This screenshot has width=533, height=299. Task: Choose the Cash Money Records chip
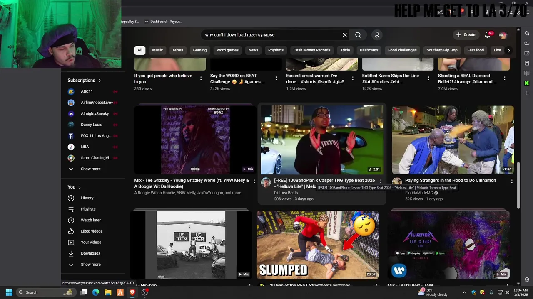pyautogui.click(x=312, y=50)
